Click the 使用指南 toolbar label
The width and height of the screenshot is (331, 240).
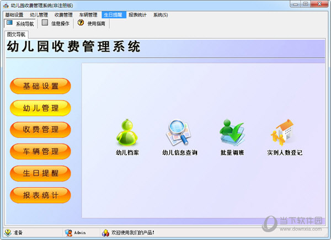(96, 23)
